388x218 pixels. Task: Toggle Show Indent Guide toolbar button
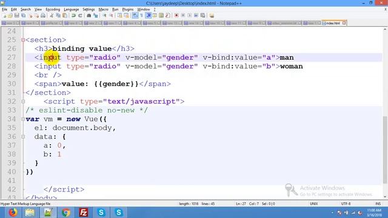(149, 16)
